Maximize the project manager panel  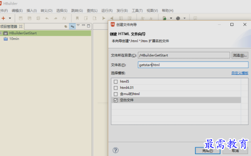[x=88, y=26]
